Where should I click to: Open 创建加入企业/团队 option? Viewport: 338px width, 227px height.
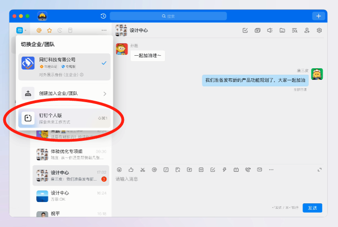64,94
